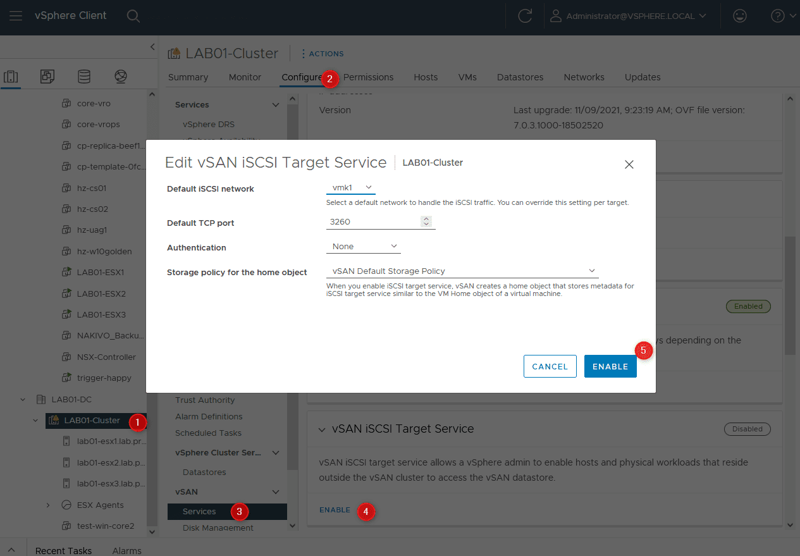The height and width of the screenshot is (556, 800).
Task: Open the Permissions tab
Action: tap(368, 77)
